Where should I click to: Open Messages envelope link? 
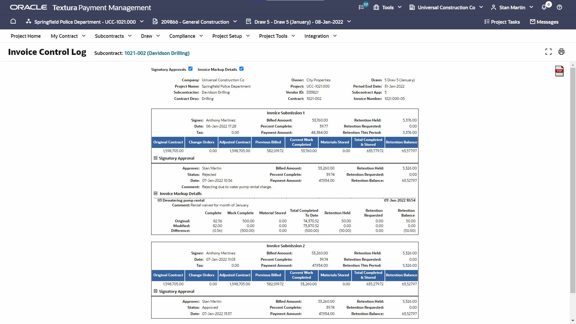(x=544, y=22)
